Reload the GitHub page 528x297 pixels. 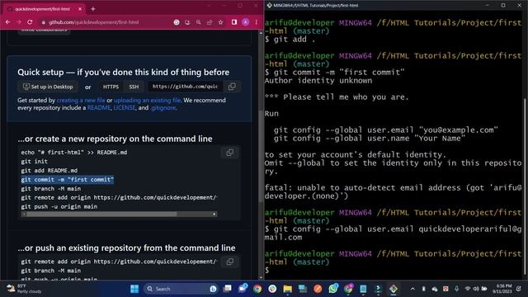(x=30, y=22)
